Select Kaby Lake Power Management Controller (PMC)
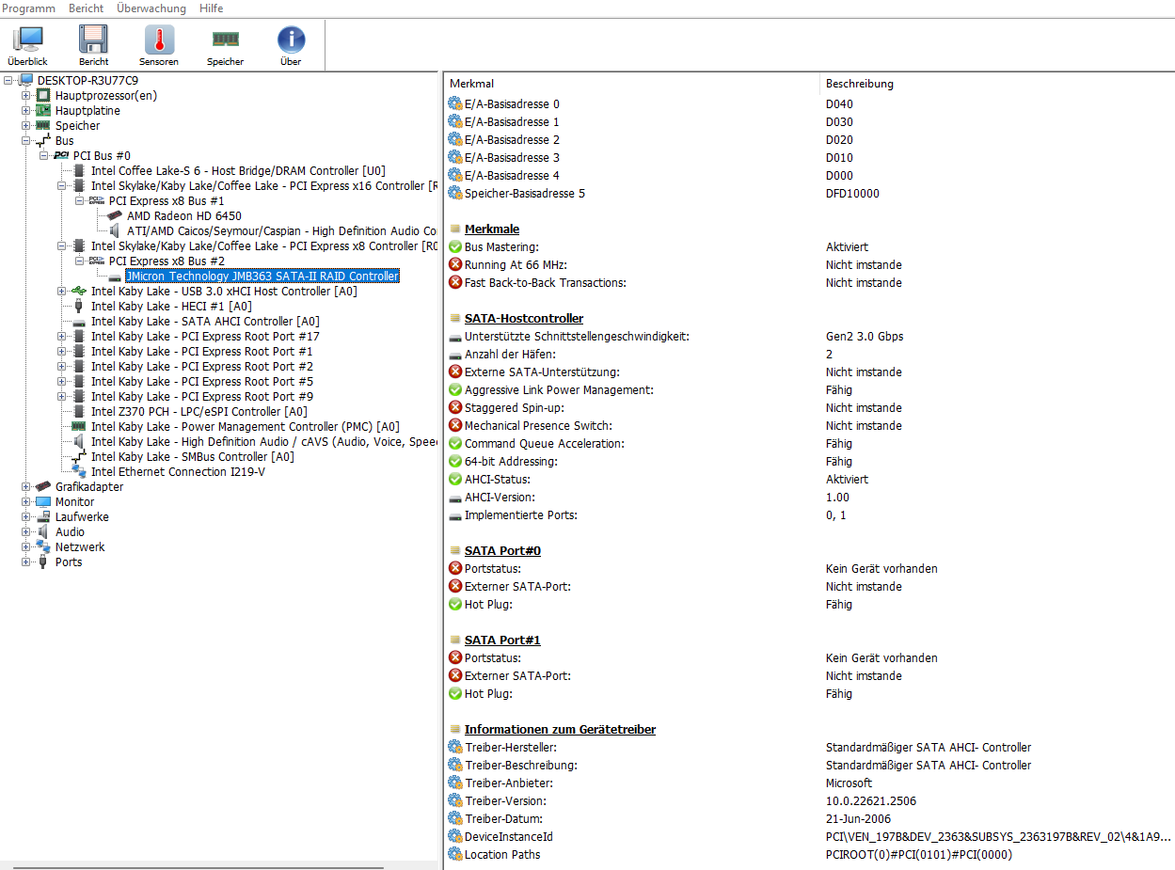The height and width of the screenshot is (870, 1175). [246, 427]
